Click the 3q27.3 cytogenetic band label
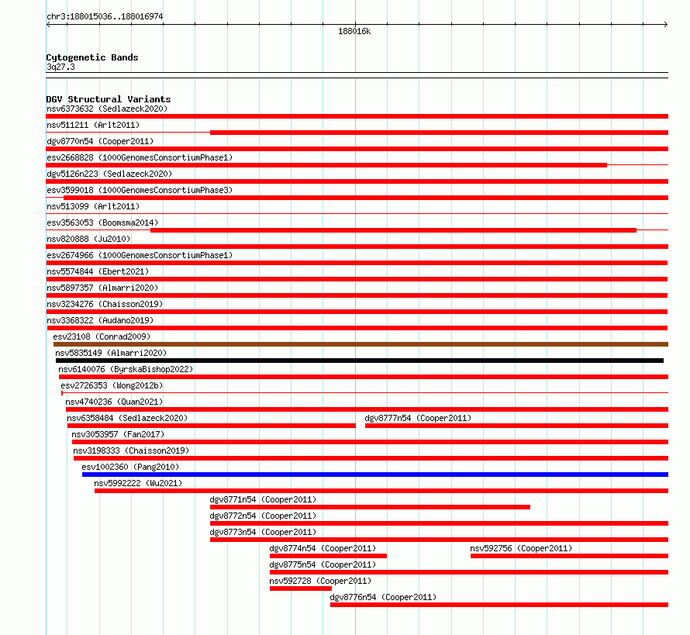Screen dimensions: 690x635 (60, 67)
